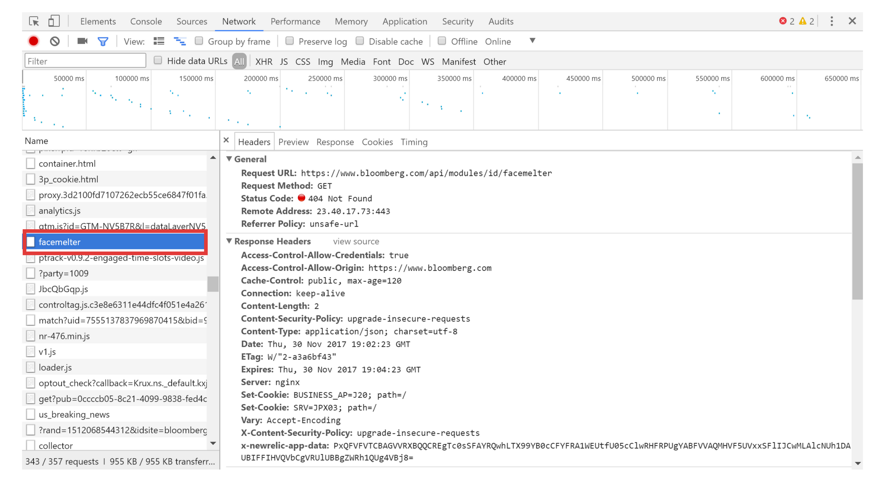Click inside the Filter text field

click(85, 61)
